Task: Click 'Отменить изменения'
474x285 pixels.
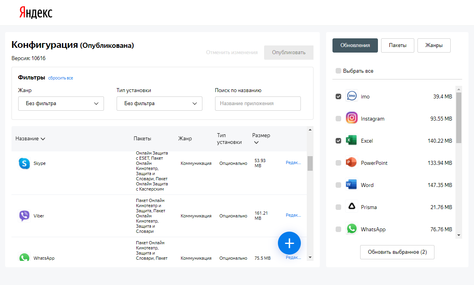Action: [232, 52]
